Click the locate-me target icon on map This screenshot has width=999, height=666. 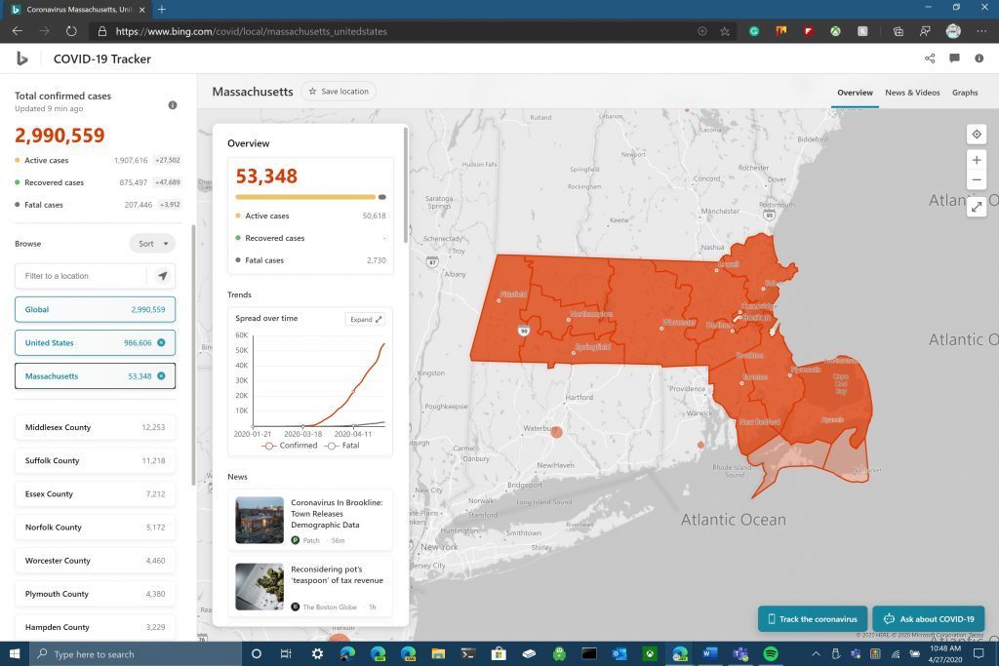(977, 135)
